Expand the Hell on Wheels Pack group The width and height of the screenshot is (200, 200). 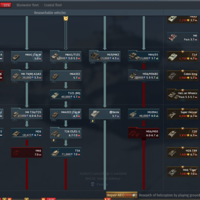point(182,95)
